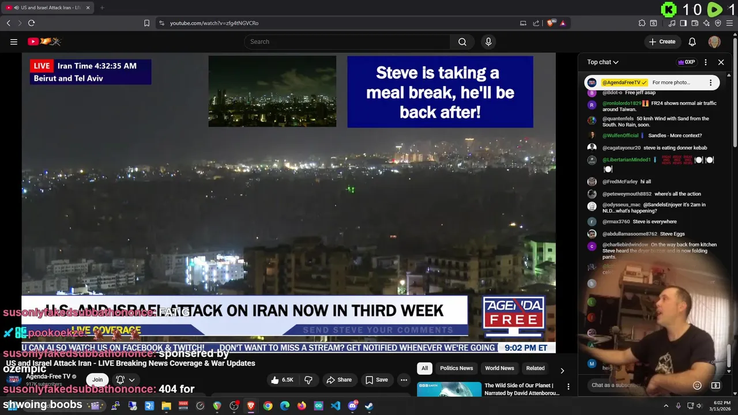Screen dimensions: 738x415
Task: Open Steam from the taskbar
Action: (369, 406)
